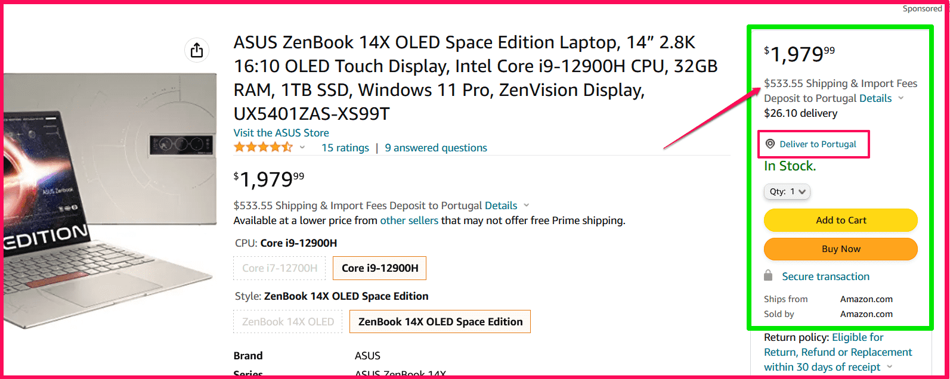This screenshot has height=379, width=950.
Task: Click the orange star rating icons
Action: point(264,146)
